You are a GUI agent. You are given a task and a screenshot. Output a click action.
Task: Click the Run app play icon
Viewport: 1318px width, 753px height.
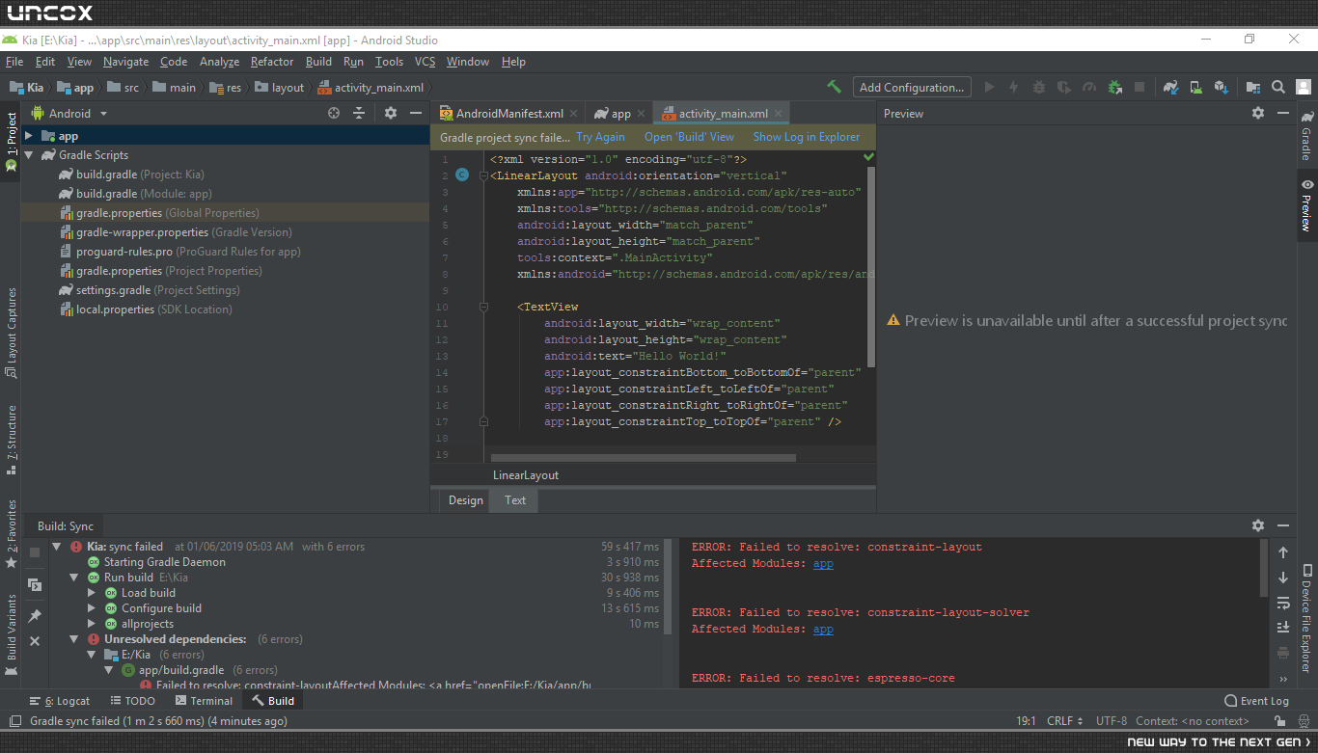(x=989, y=87)
